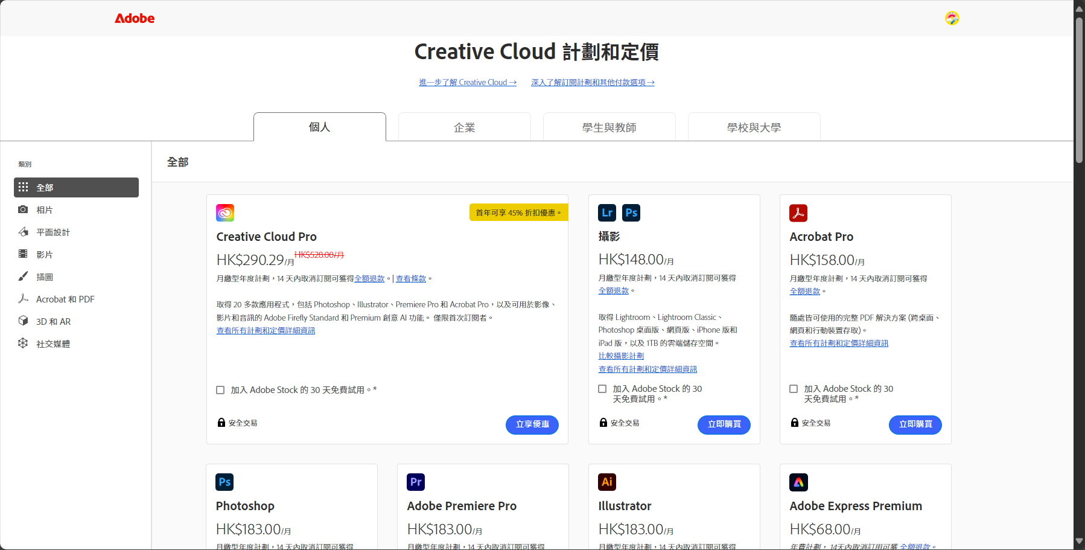Viewport: 1085px width, 550px height.
Task: Click the brush icon for 插圖
Action: click(x=23, y=277)
